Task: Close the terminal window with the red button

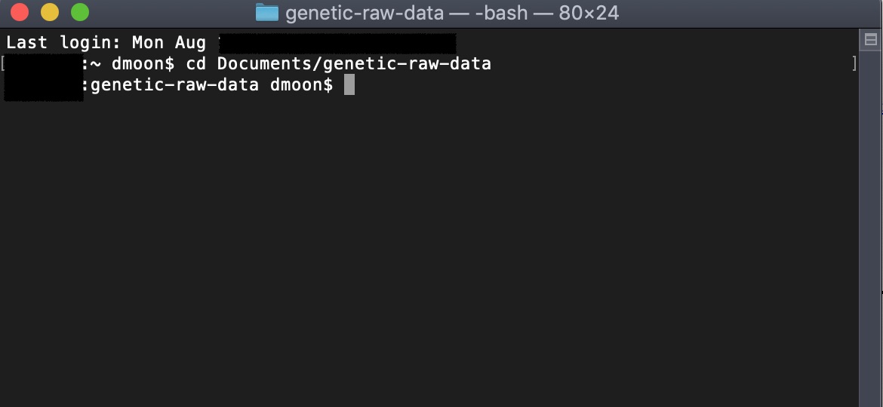Action: (x=20, y=12)
